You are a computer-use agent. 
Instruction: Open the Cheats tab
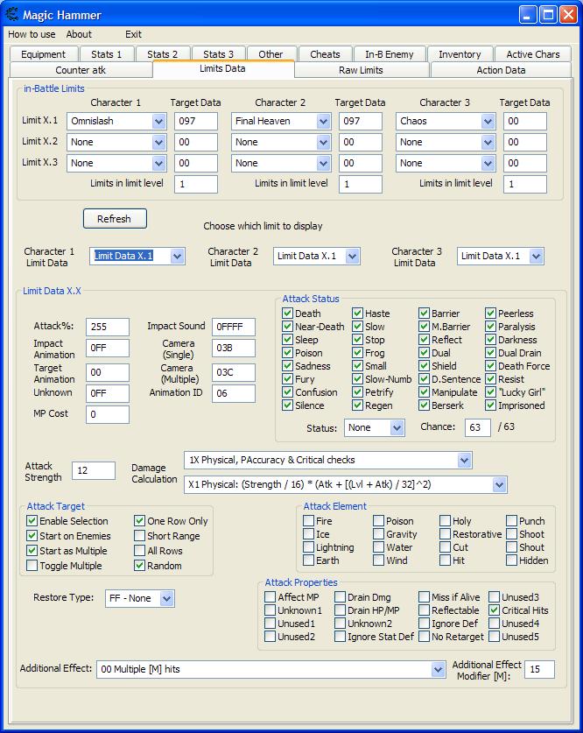(x=325, y=54)
